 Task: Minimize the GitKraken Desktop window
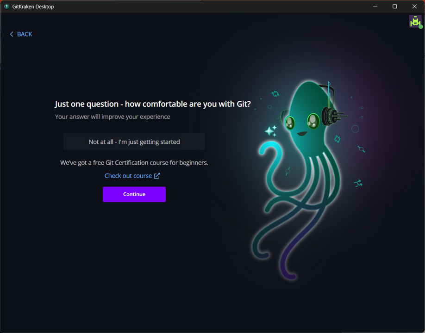tap(375, 6)
